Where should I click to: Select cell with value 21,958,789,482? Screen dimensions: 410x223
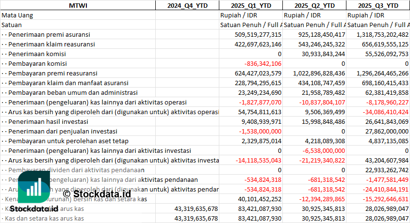point(314,92)
